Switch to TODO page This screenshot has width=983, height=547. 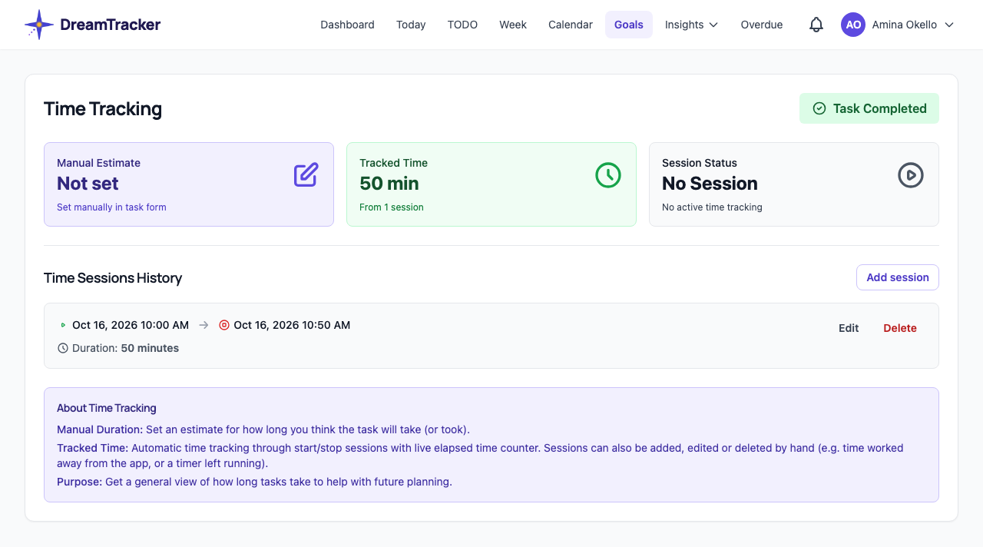point(462,25)
